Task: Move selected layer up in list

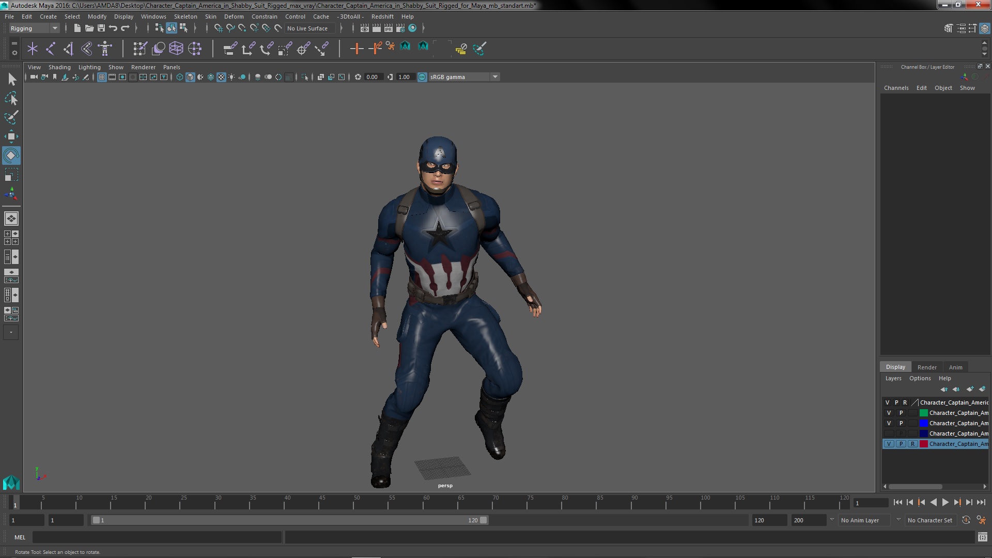Action: pos(944,389)
